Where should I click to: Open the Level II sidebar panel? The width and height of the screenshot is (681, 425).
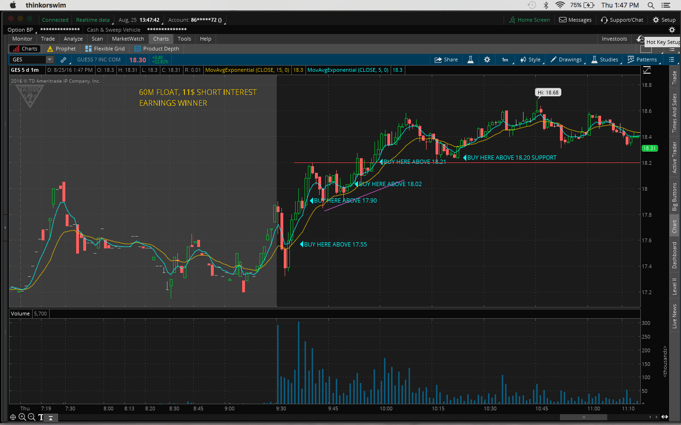click(x=674, y=287)
